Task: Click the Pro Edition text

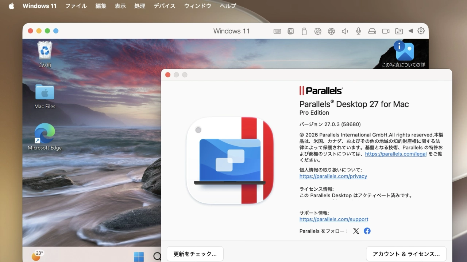Action: [x=314, y=113]
